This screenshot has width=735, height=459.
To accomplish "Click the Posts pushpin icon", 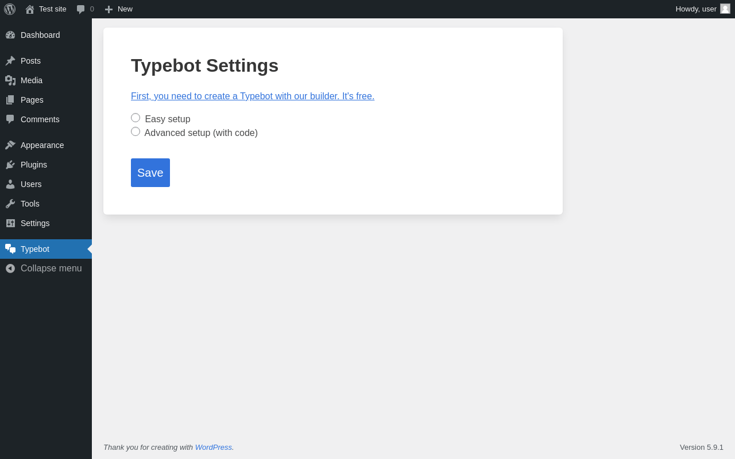I will coord(10,61).
